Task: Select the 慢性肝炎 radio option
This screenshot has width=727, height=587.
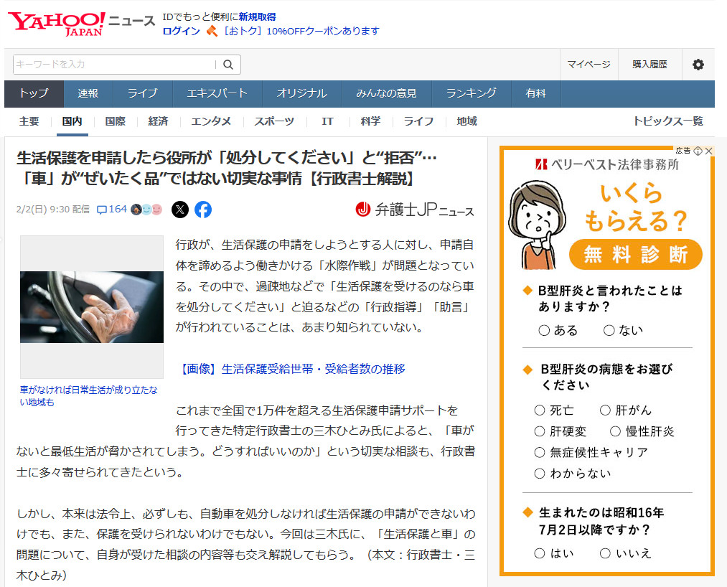Action: 615,431
